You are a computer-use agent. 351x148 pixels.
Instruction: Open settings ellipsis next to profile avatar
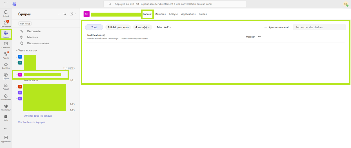[338, 4]
